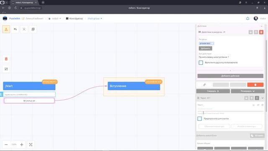Click the 'private test' resource tag
This screenshot has height=151, width=268.
(206, 44)
